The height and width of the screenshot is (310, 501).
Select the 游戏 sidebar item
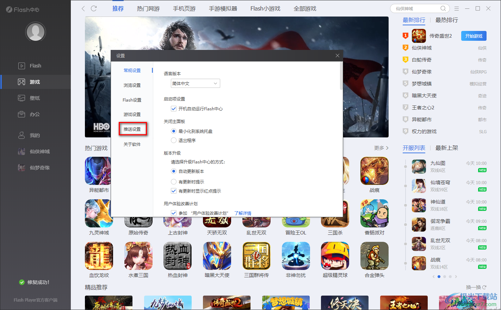35,82
